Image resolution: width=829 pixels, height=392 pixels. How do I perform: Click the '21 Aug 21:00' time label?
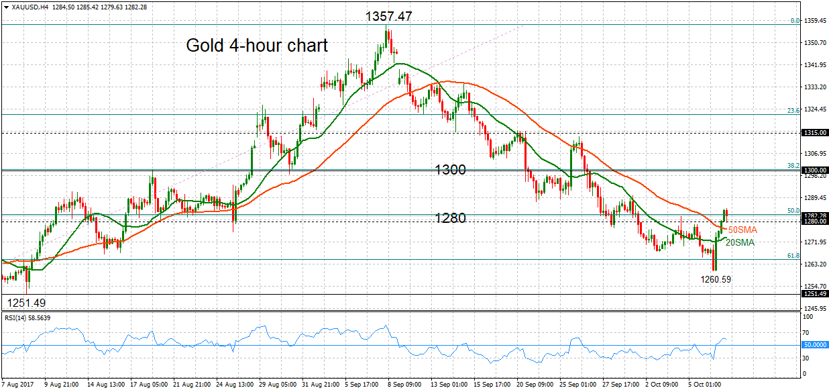click(x=192, y=385)
